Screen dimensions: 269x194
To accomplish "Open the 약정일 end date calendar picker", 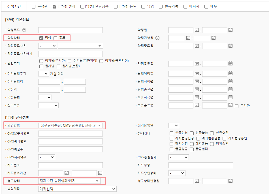I will [x=230, y=30].
